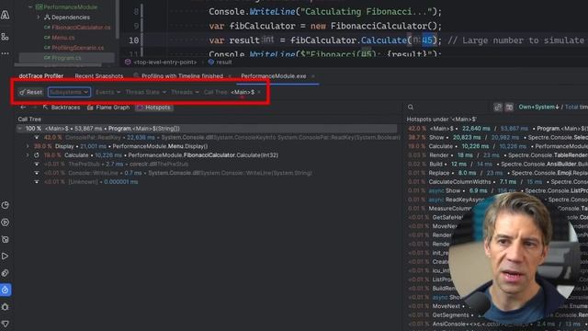Open the Debug tool window bug icon

tap(6, 306)
